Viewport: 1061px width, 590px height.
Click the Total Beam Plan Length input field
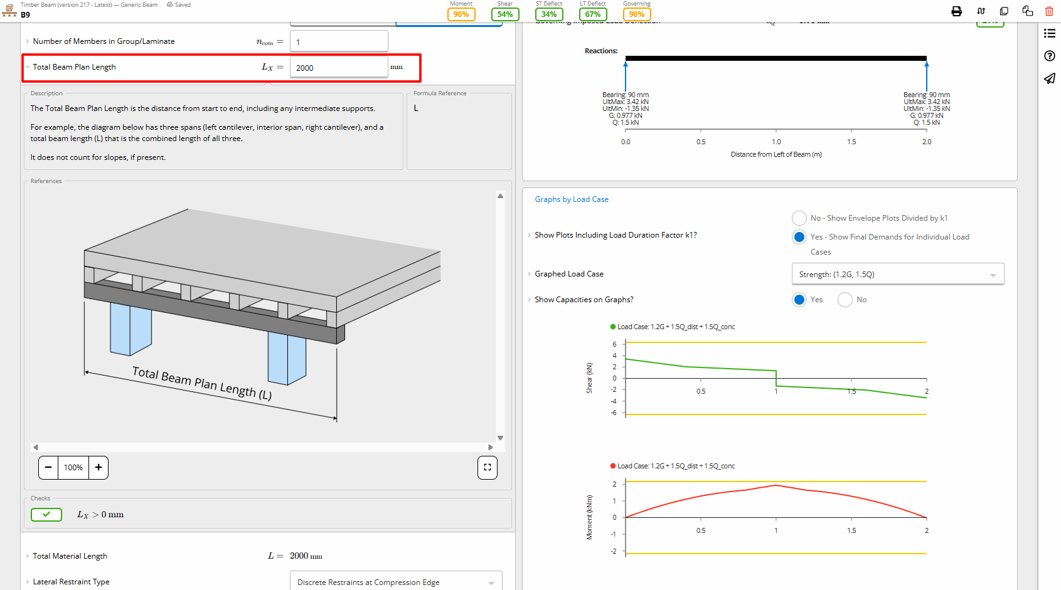[339, 67]
